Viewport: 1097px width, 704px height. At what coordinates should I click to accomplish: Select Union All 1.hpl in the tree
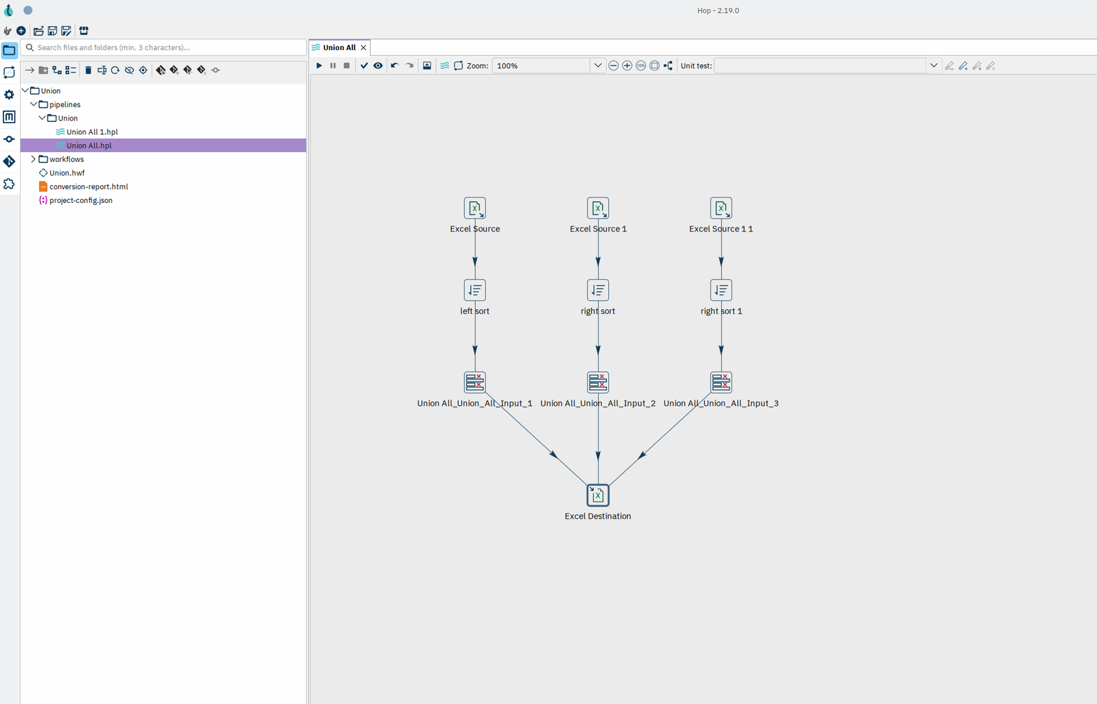(92, 132)
